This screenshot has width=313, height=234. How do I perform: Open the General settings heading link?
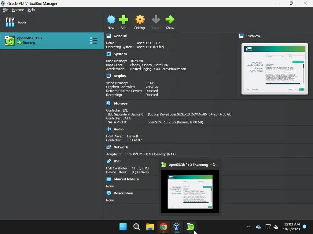[x=120, y=36]
